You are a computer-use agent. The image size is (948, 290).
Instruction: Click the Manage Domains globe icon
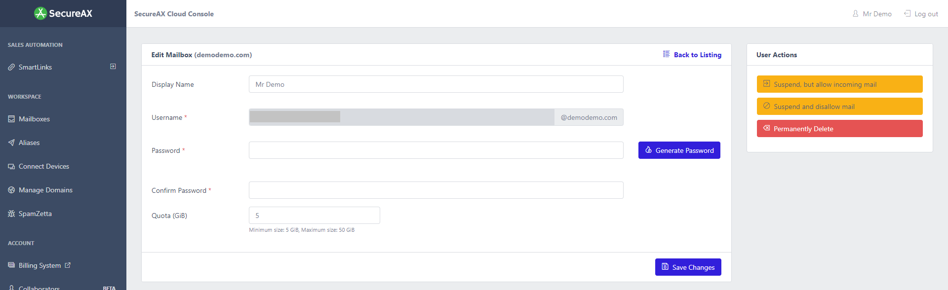click(11, 190)
